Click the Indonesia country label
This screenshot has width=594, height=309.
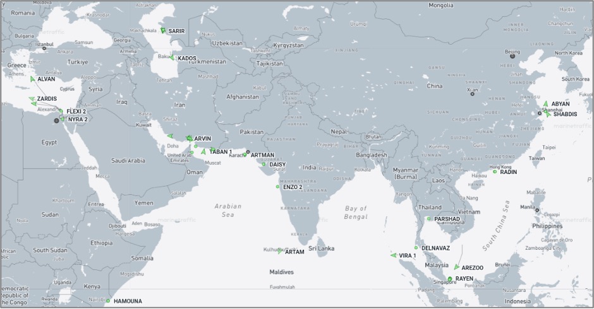[x=518, y=301]
